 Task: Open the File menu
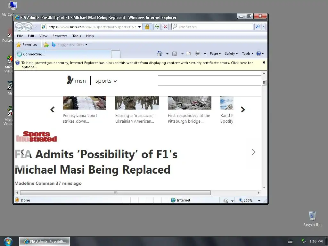coord(20,36)
